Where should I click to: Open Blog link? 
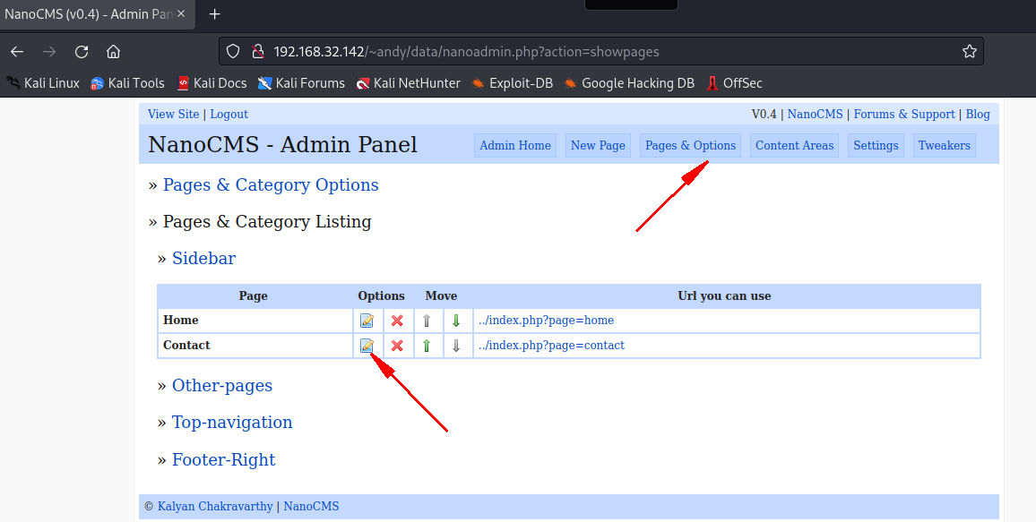[x=978, y=115]
